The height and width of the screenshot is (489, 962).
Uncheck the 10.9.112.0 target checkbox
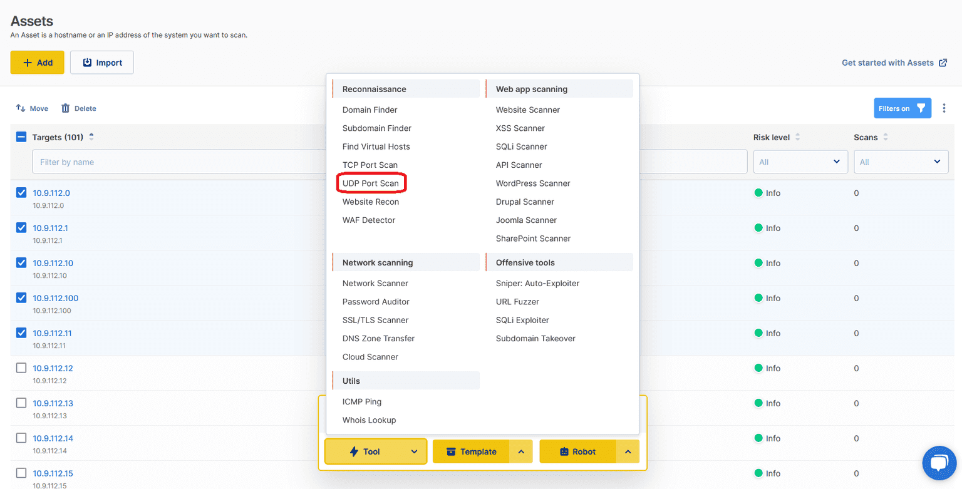click(x=20, y=193)
